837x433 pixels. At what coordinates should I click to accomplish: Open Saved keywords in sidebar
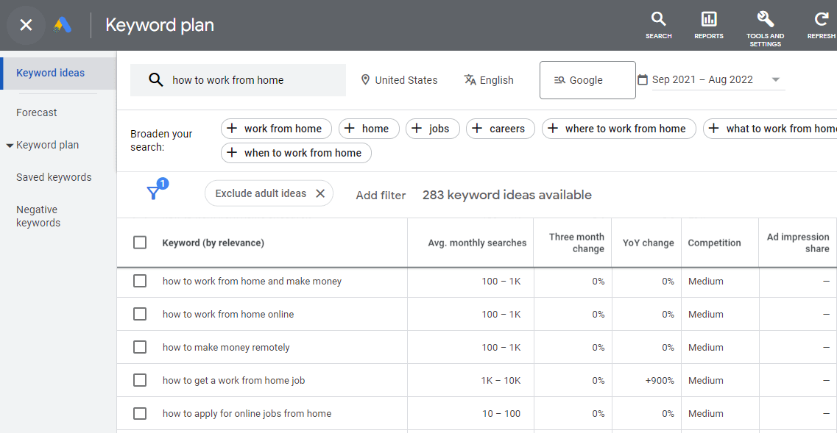click(54, 177)
